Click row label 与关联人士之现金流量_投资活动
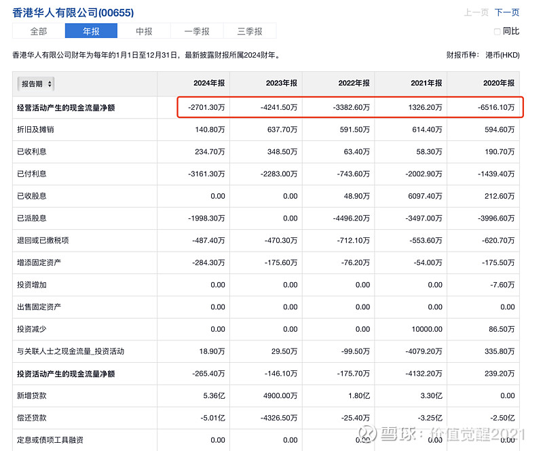 coord(71,351)
